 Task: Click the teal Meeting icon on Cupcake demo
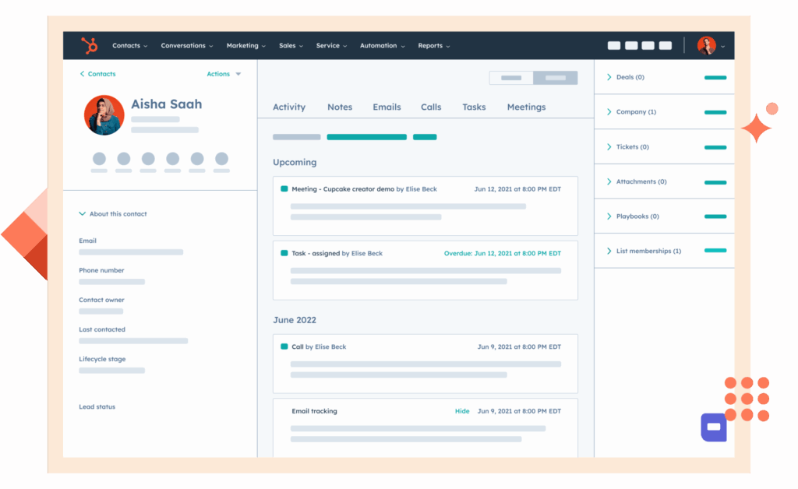click(284, 189)
